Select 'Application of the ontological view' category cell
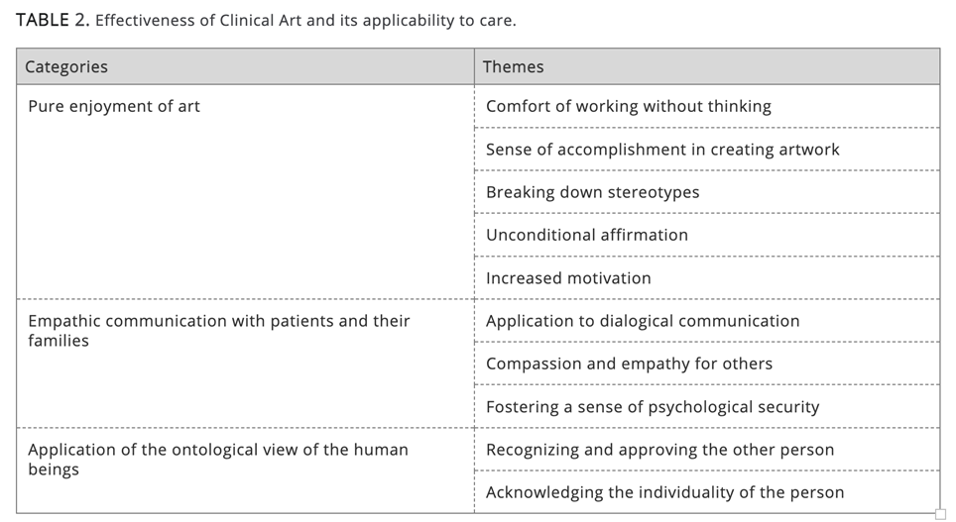956x522 pixels. pos(217,450)
